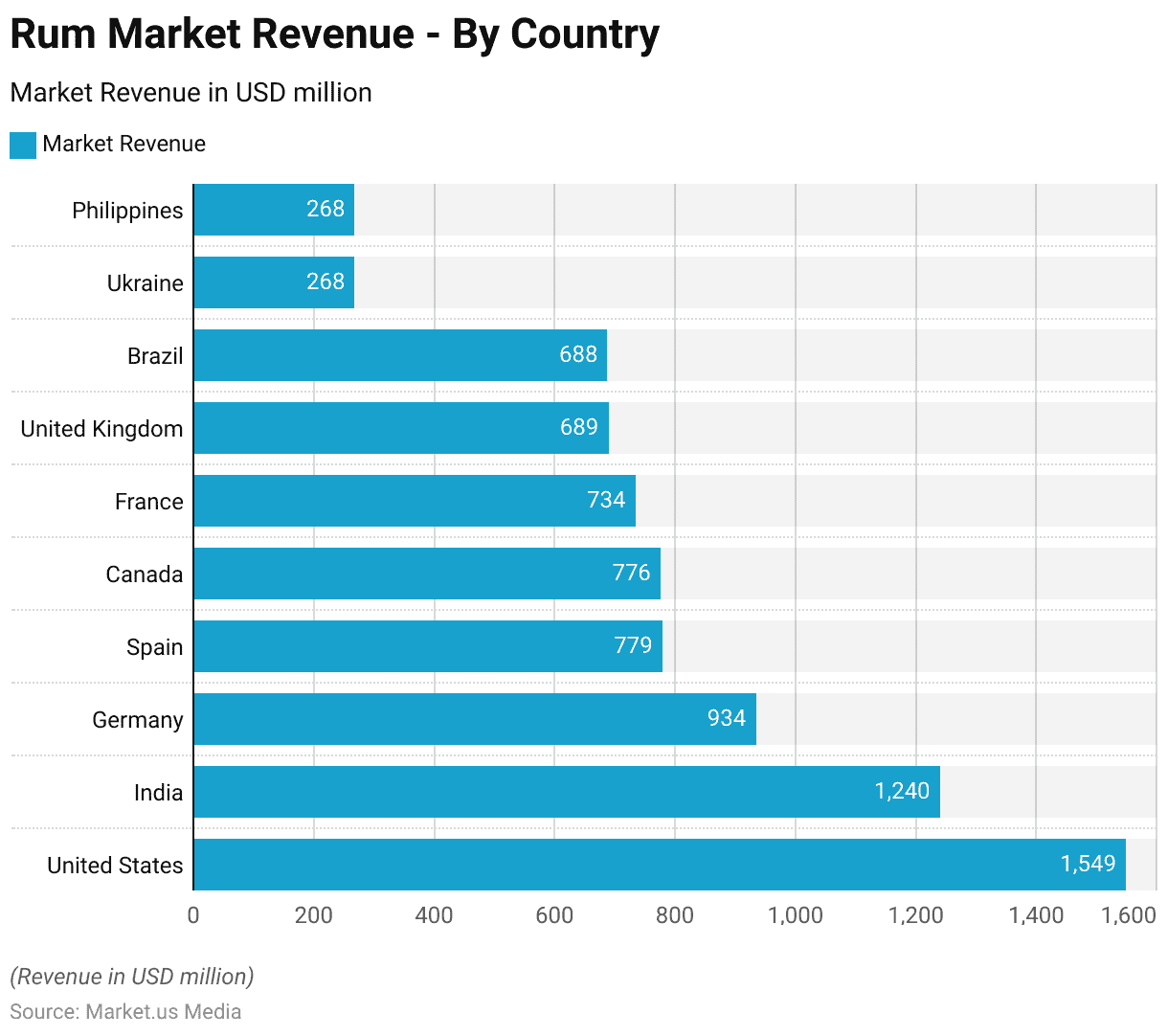1168x1036 pixels.
Task: Click the 1,600 x-axis tick label
Action: coord(1128,915)
